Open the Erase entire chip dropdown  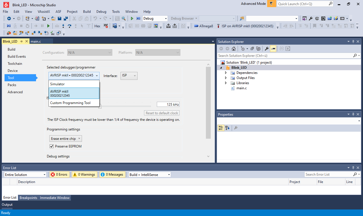tap(66, 139)
